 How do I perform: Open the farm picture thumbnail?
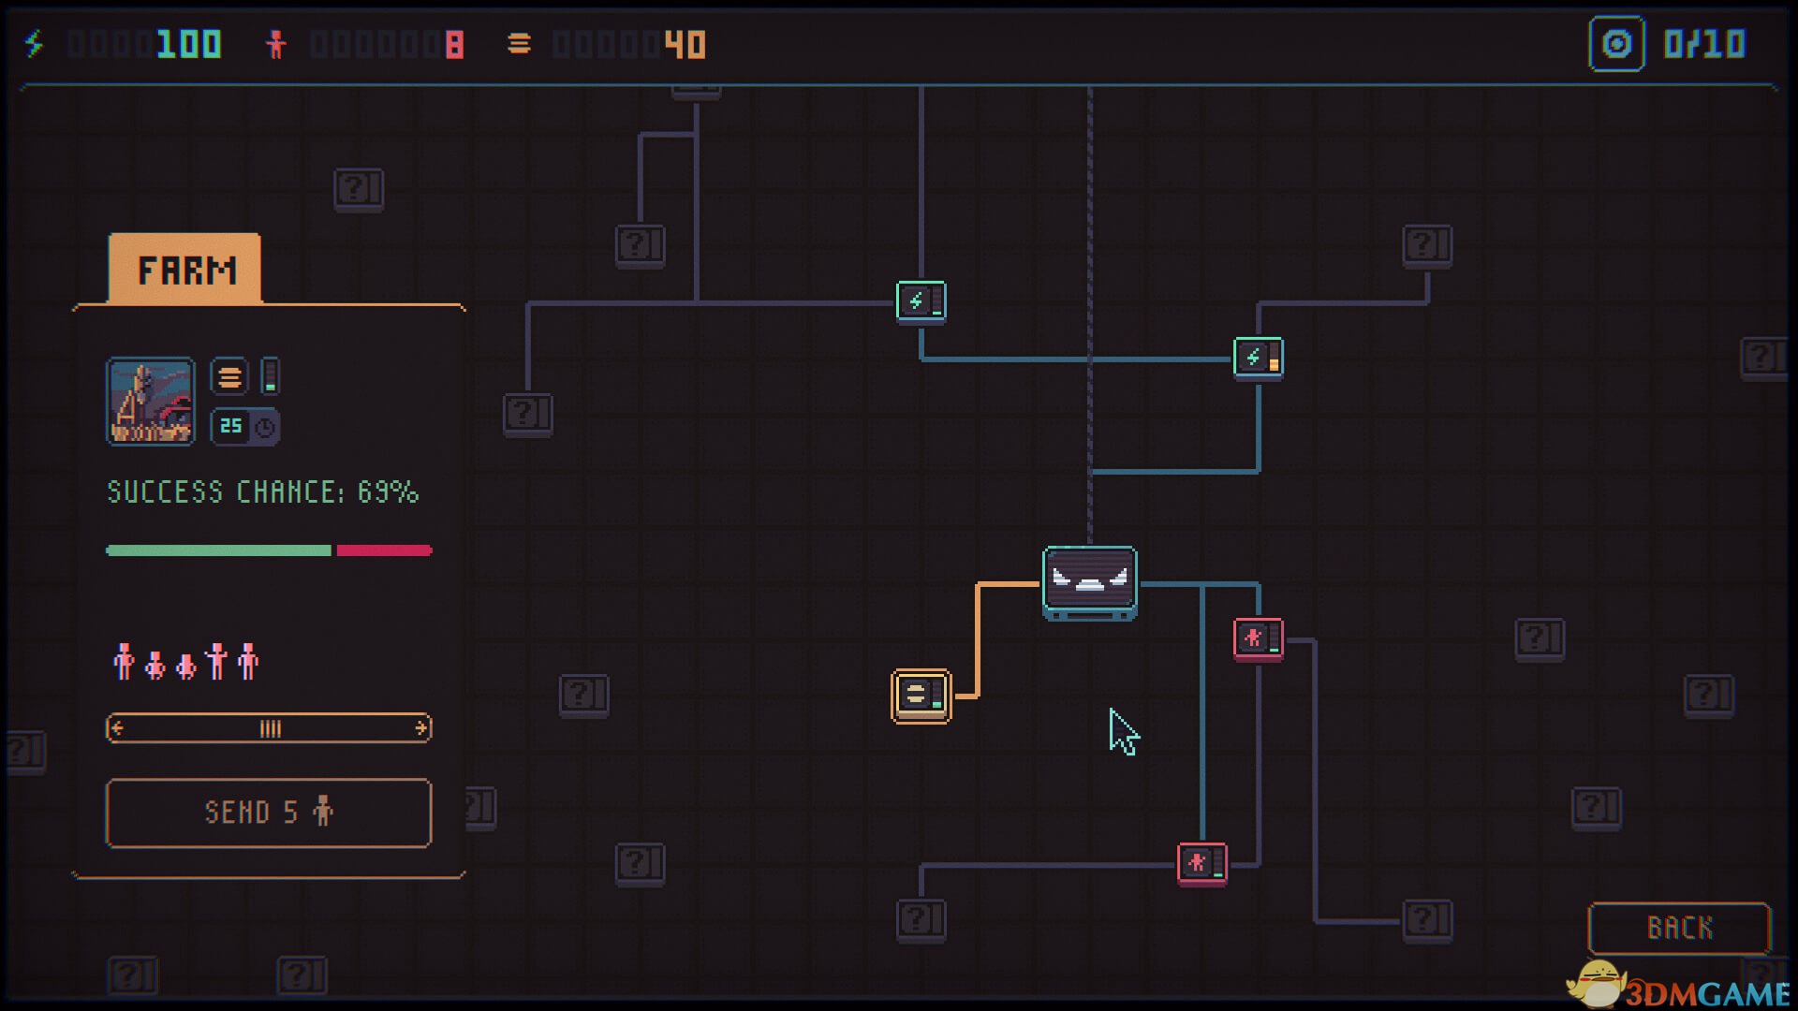[x=151, y=401]
